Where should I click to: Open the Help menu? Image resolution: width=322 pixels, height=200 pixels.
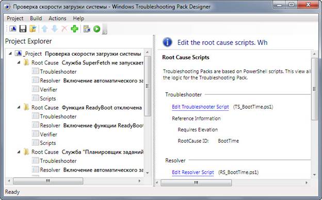(78, 19)
